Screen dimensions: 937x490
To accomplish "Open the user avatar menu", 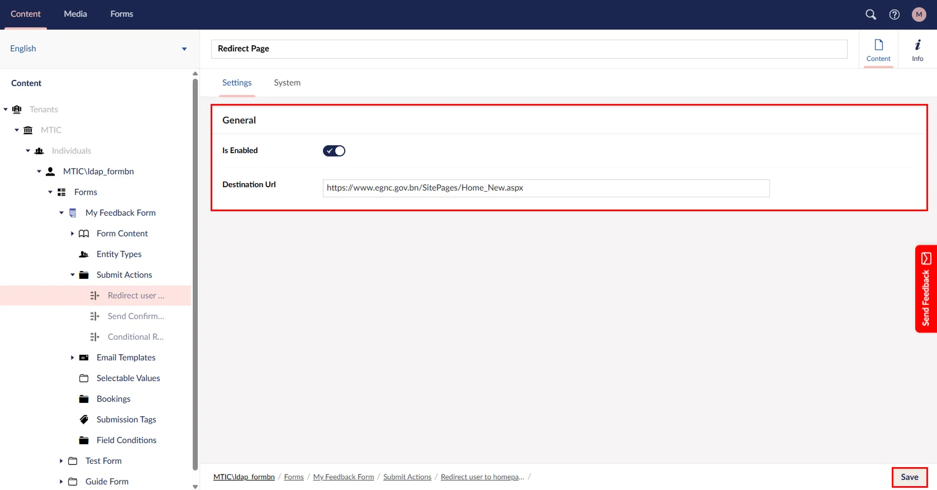I will coord(919,15).
